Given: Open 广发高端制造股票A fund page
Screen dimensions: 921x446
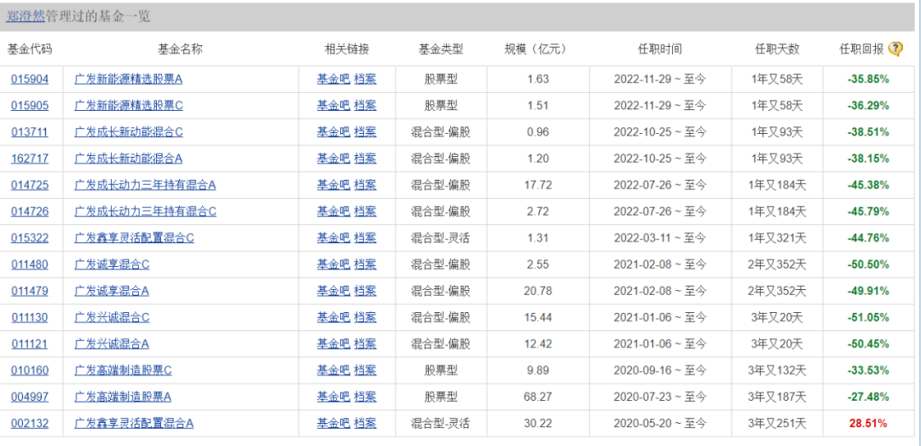Looking at the screenshot, I should 123,397.
